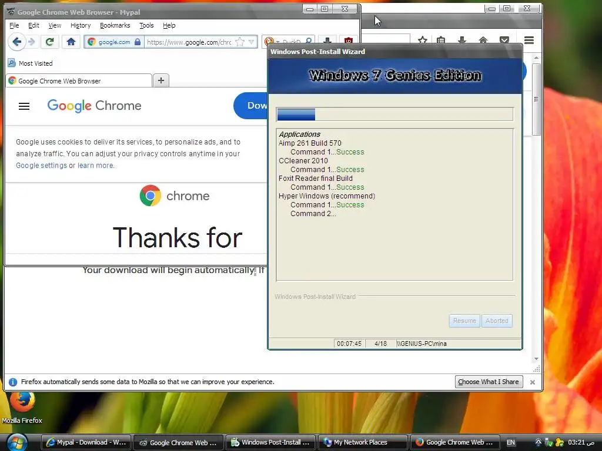The width and height of the screenshot is (602, 451).
Task: Click the Mypal address bar URL
Action: [x=189, y=42]
